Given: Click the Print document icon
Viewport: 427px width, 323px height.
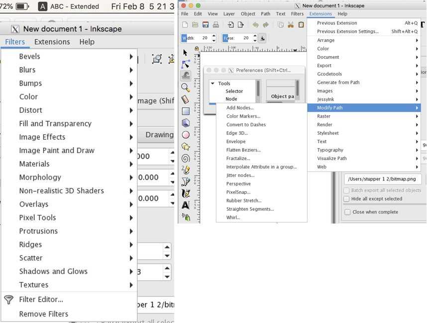Looking at the screenshot, I should (215, 25).
